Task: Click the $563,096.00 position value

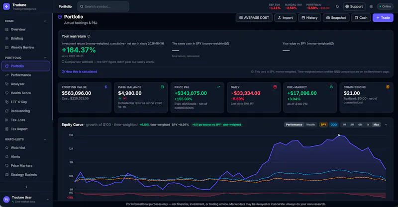Action: (x=77, y=93)
